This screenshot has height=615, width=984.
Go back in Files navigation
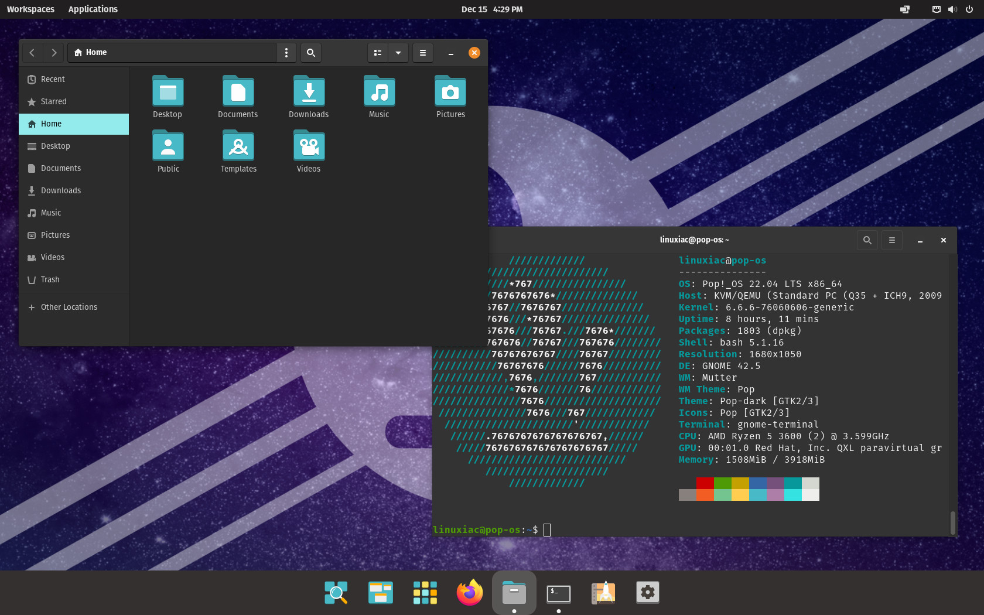[x=32, y=53]
